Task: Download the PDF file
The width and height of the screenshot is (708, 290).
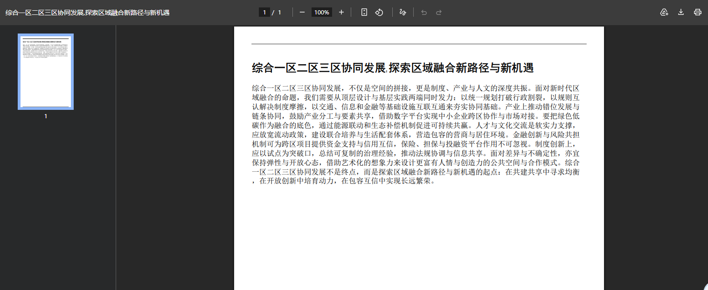Action: click(680, 12)
